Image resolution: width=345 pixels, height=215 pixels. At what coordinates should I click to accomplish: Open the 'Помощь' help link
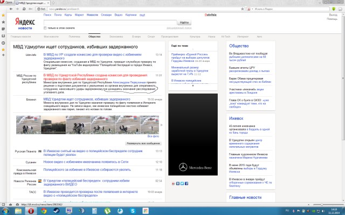pos(332,19)
